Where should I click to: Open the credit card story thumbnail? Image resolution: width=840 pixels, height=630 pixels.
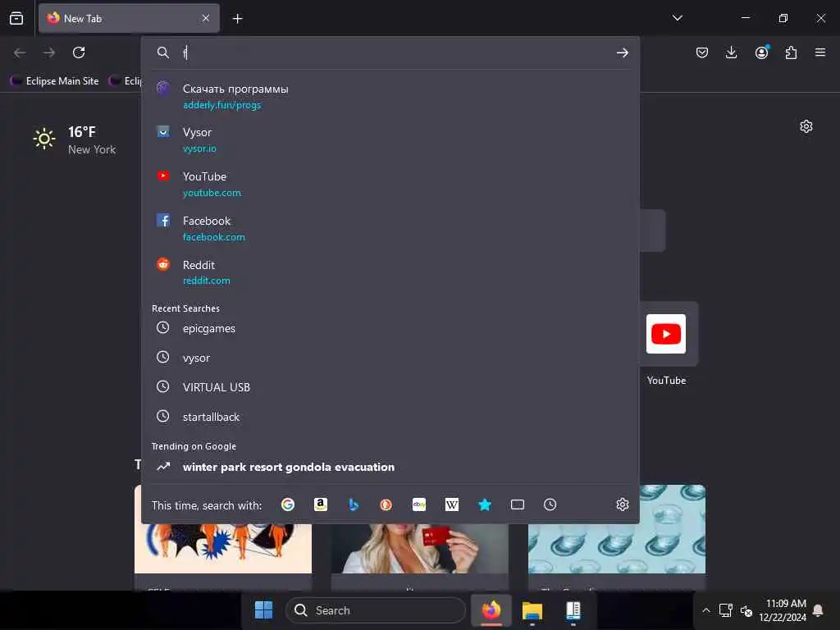click(x=419, y=548)
